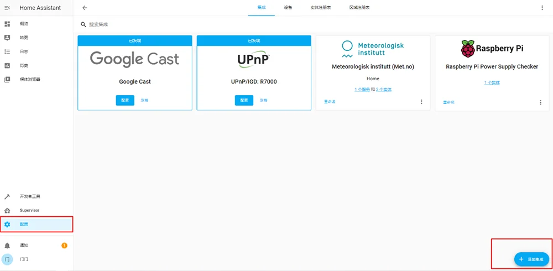The height and width of the screenshot is (271, 553).
Task: Click the 配置 gear icon in sidebar
Action: click(7, 225)
